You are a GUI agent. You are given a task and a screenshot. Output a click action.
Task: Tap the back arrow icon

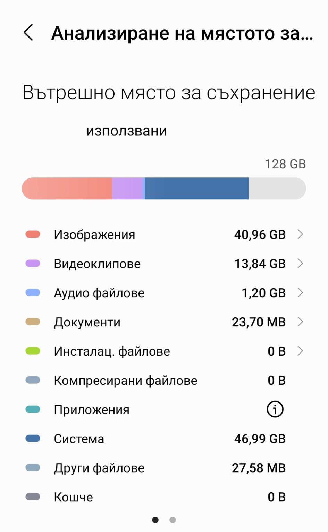(28, 33)
